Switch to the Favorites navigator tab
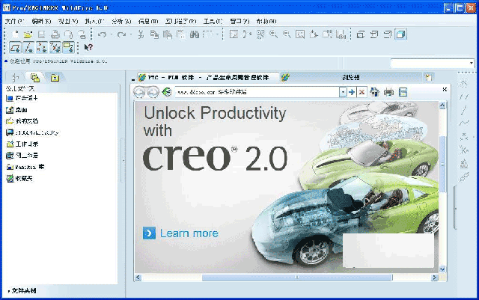Image resolution: width=479 pixels, height=300 pixels. [x=55, y=78]
